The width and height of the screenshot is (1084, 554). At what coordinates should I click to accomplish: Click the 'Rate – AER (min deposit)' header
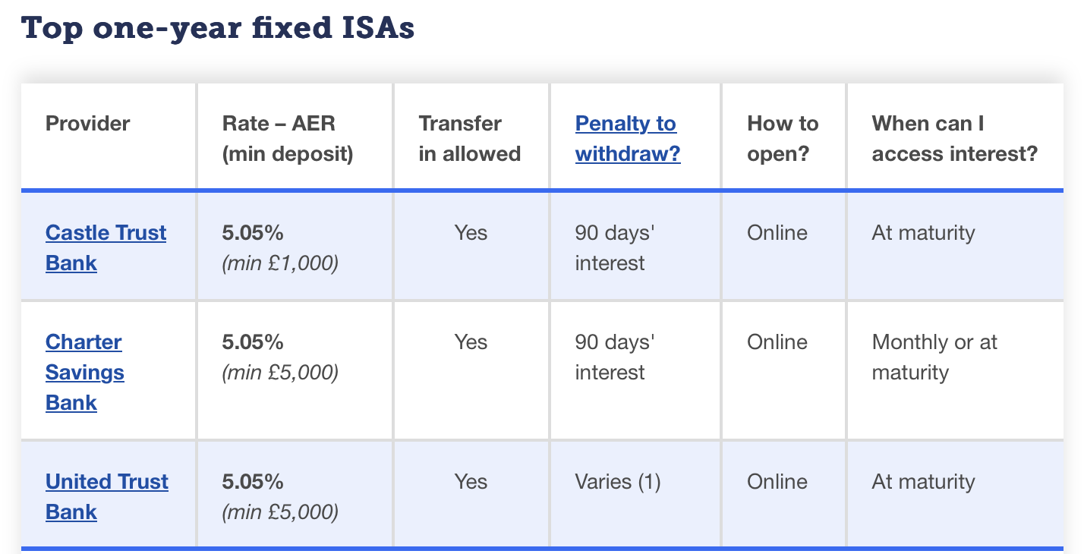(x=288, y=138)
